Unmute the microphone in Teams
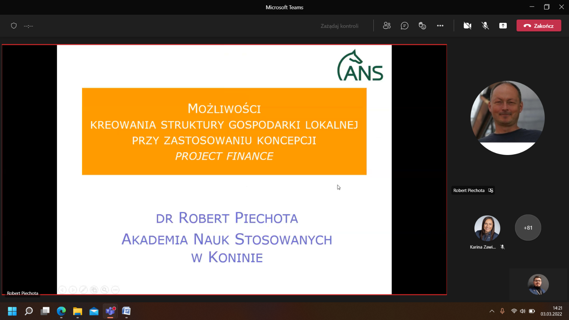The width and height of the screenshot is (569, 320). click(x=485, y=26)
